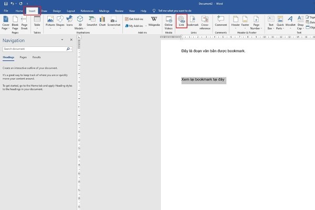Open the Footer options

(245, 22)
